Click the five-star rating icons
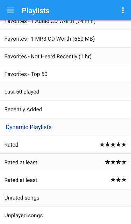This screenshot has width=131, height=224. coord(113,145)
